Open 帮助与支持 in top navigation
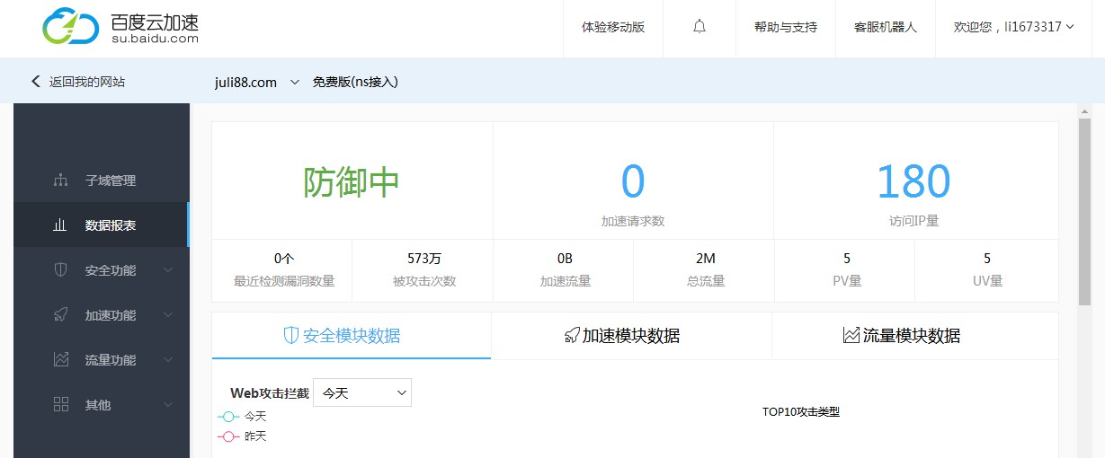Screen dimensions: 1105x458 coord(786,27)
